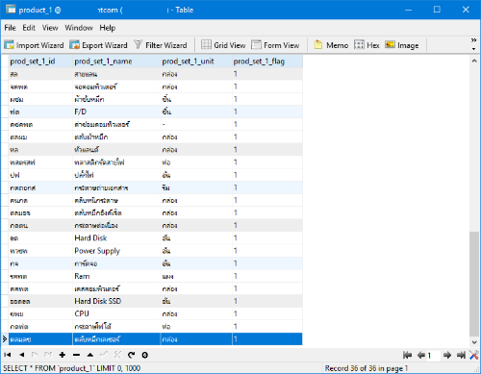Screen dimensions: 481x374
Task: Delete record with minus icon
Action: point(76,355)
